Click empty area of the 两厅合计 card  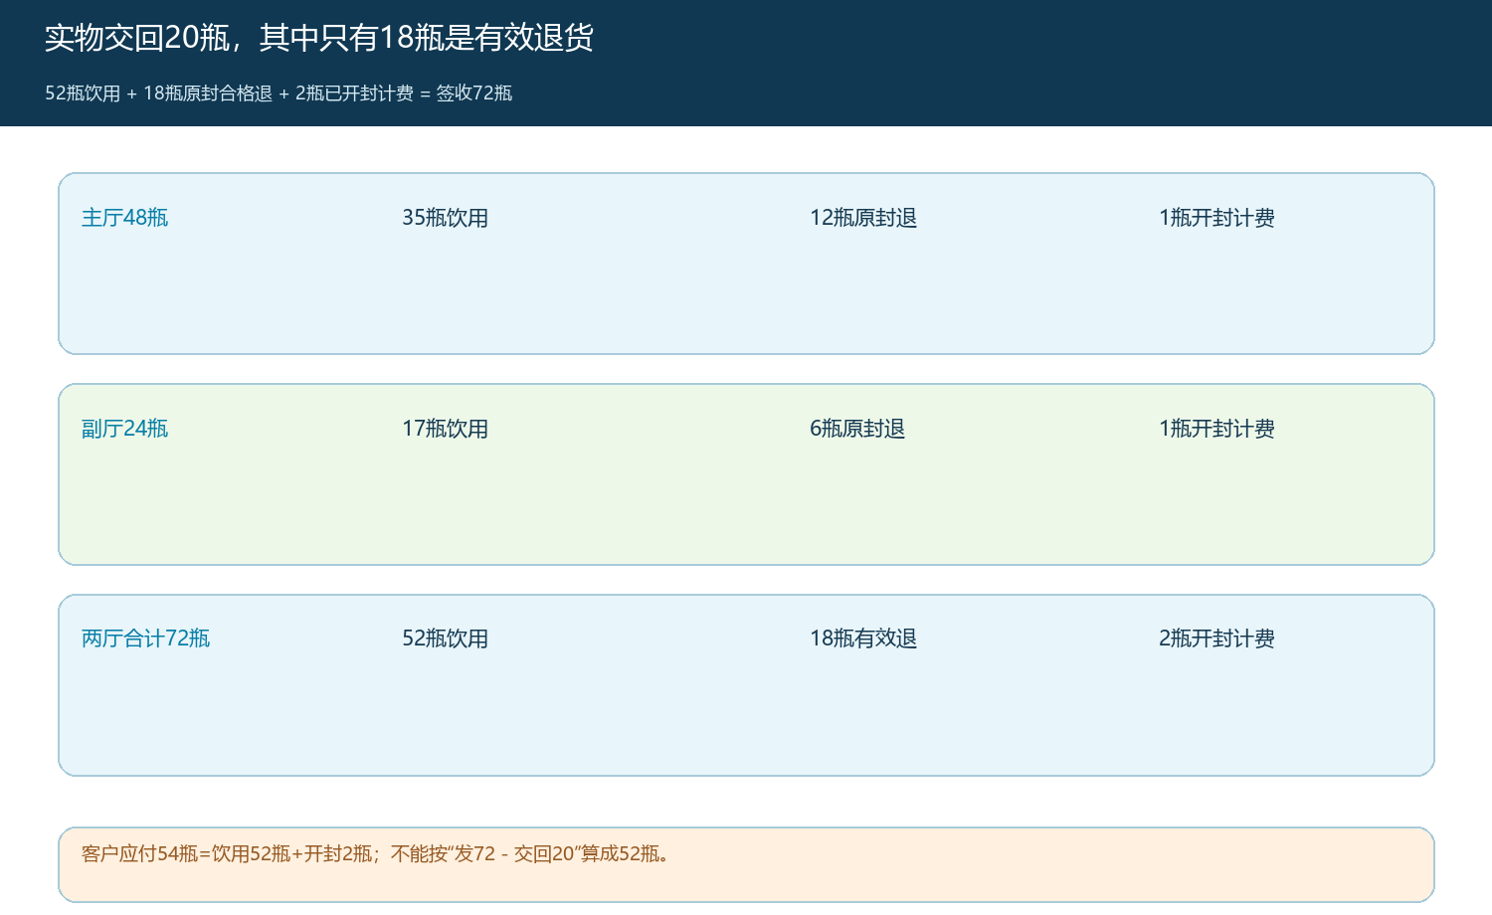746,718
